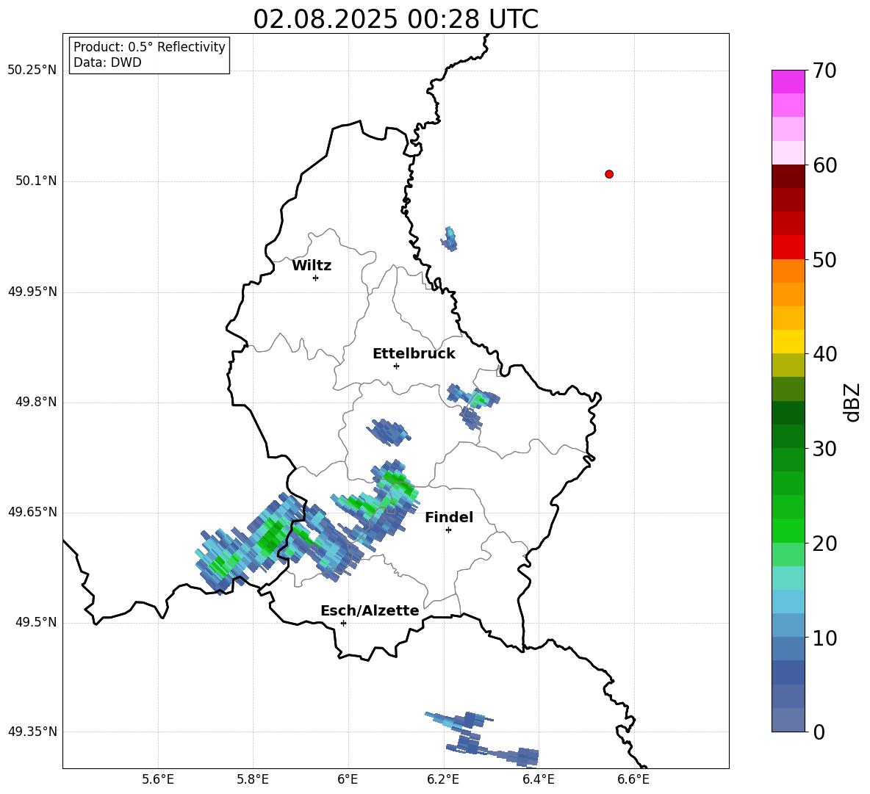Click the Wiltz city label

(312, 266)
